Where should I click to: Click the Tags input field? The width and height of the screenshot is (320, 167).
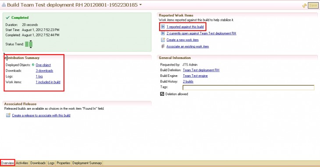click(x=249, y=87)
